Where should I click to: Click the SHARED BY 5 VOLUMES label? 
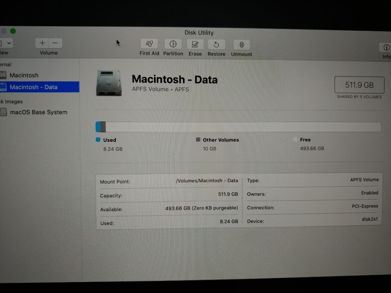pyautogui.click(x=359, y=97)
